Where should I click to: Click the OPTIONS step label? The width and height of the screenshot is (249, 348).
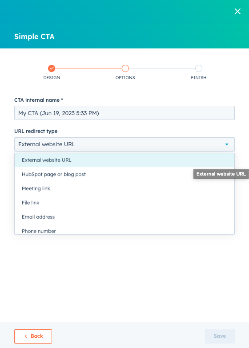pyautogui.click(x=125, y=78)
